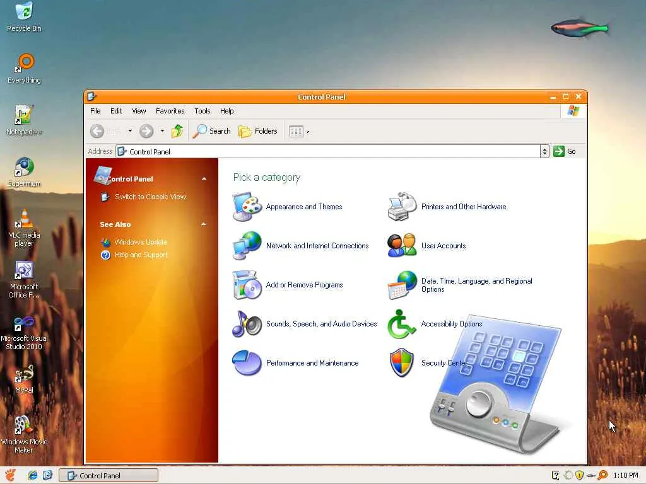Open the Tools menu
The height and width of the screenshot is (484, 646).
(x=203, y=111)
